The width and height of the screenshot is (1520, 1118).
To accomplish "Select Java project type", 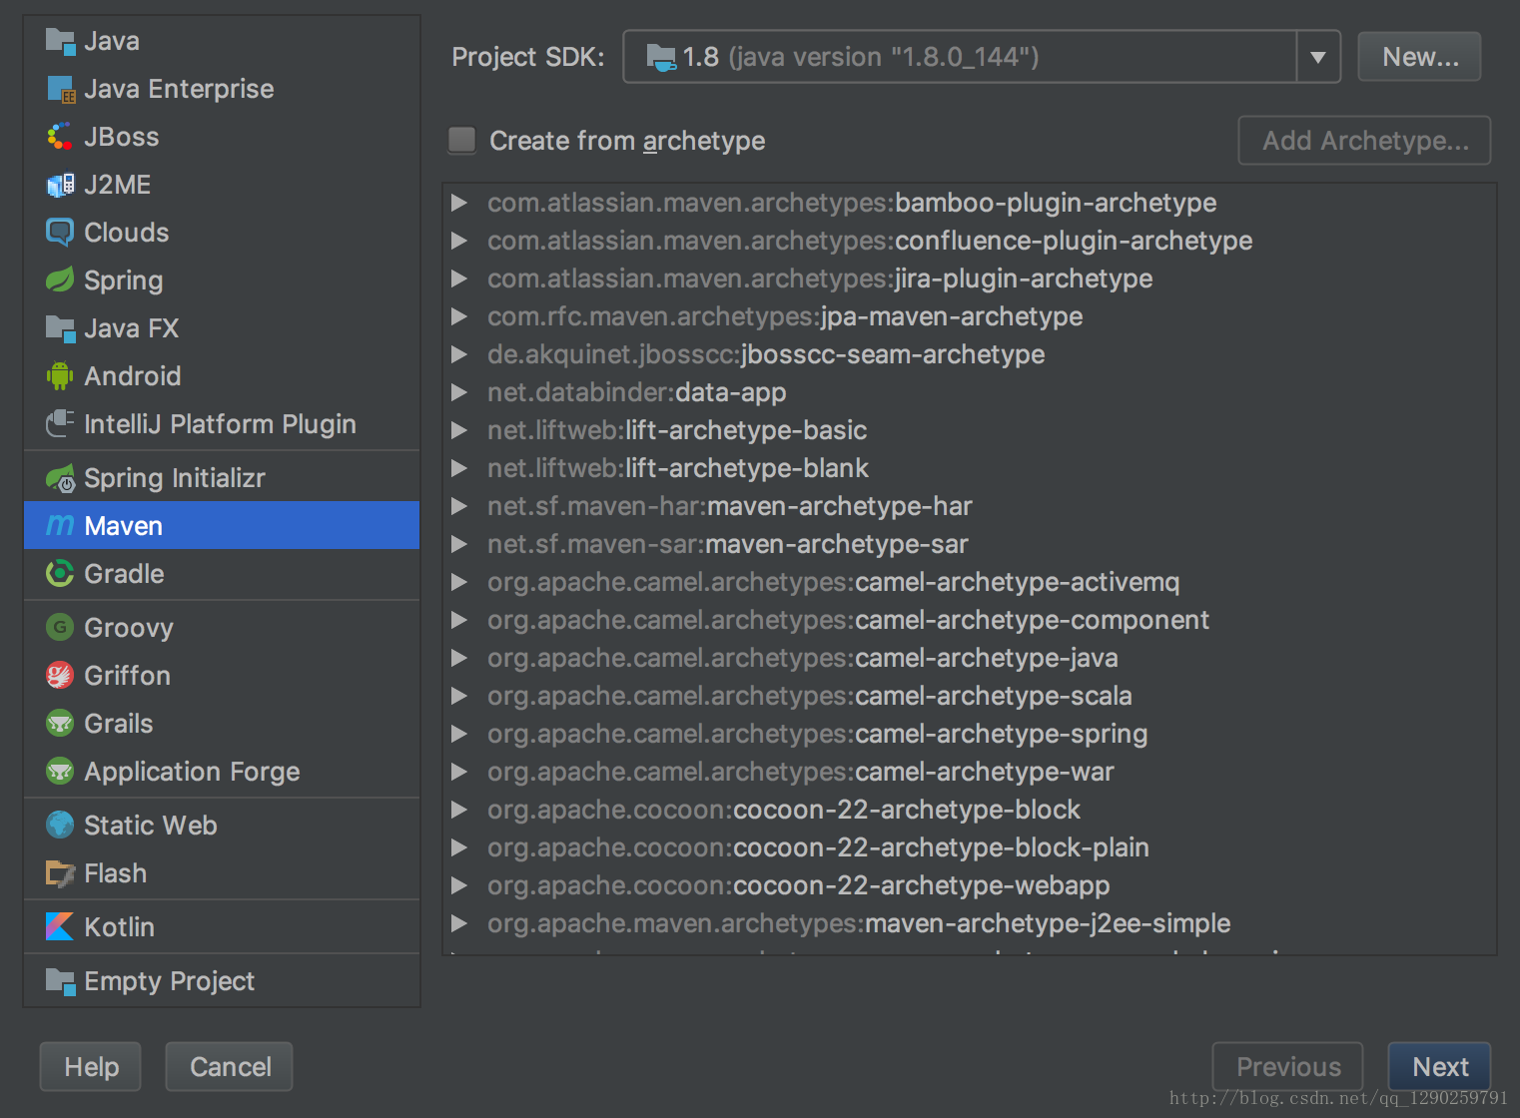I will [222, 41].
